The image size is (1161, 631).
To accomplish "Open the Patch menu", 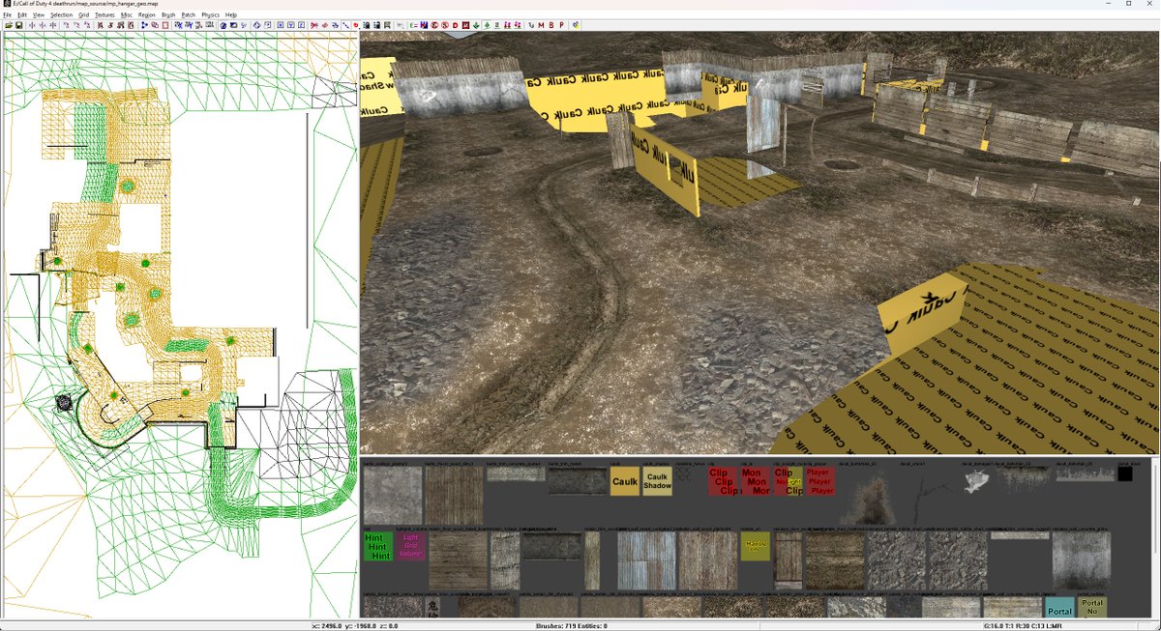I will (189, 15).
